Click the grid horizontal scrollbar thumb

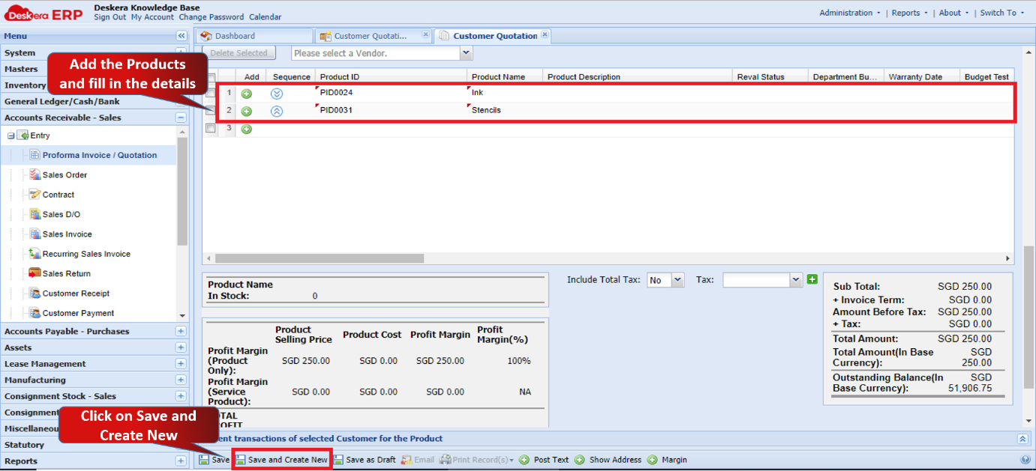pyautogui.click(x=320, y=258)
